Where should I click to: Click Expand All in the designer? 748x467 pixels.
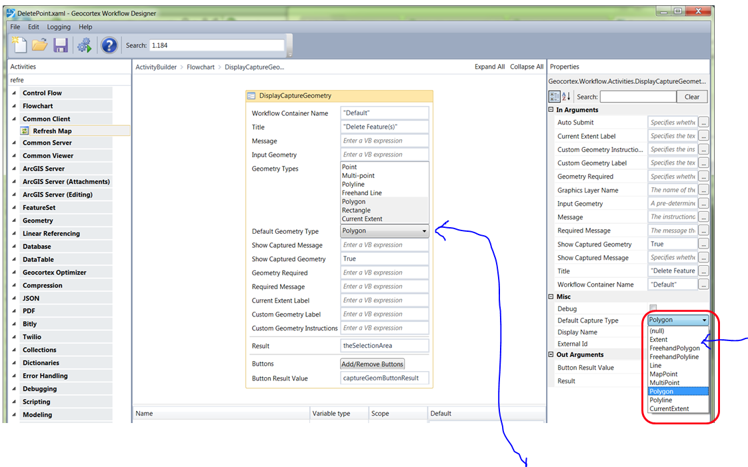(489, 67)
